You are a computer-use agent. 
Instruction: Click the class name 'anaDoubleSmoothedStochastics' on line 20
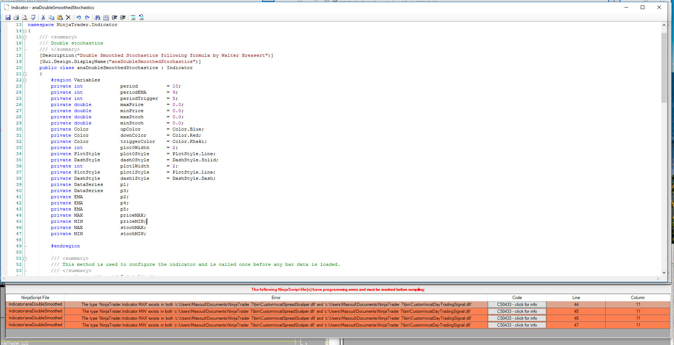pyautogui.click(x=118, y=68)
